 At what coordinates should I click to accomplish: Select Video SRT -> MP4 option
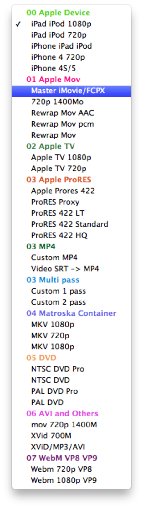pos(71,269)
